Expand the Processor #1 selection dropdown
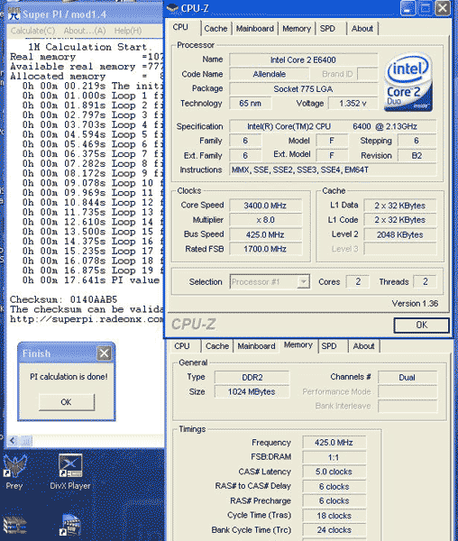Image resolution: width=458 pixels, height=541 pixels. [303, 281]
